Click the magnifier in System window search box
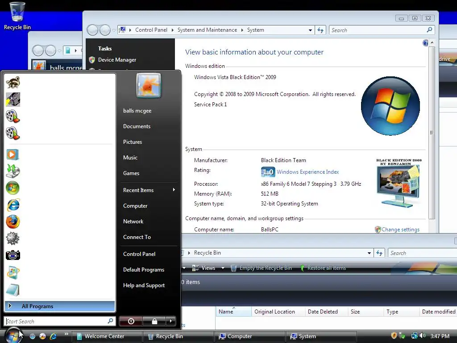 point(429,30)
